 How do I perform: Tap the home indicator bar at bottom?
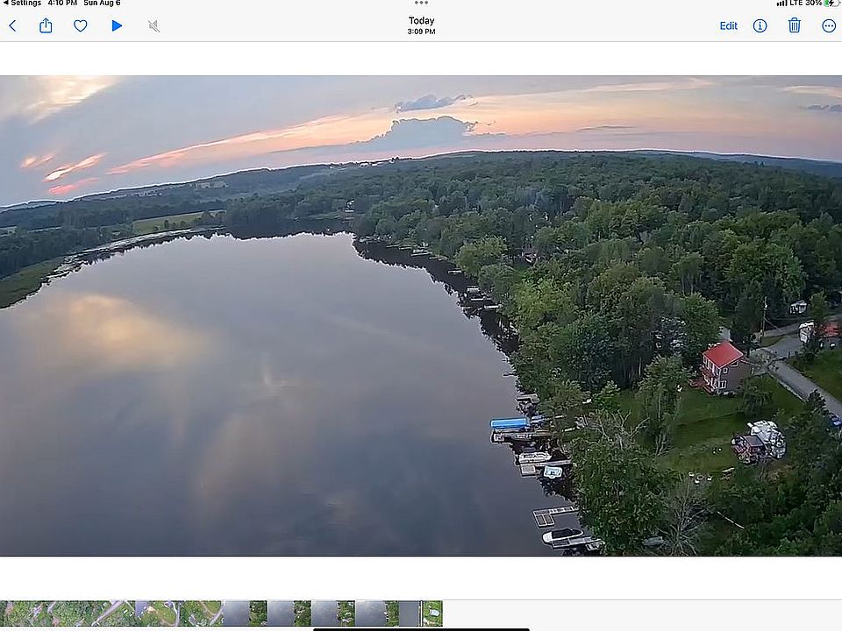click(421, 627)
